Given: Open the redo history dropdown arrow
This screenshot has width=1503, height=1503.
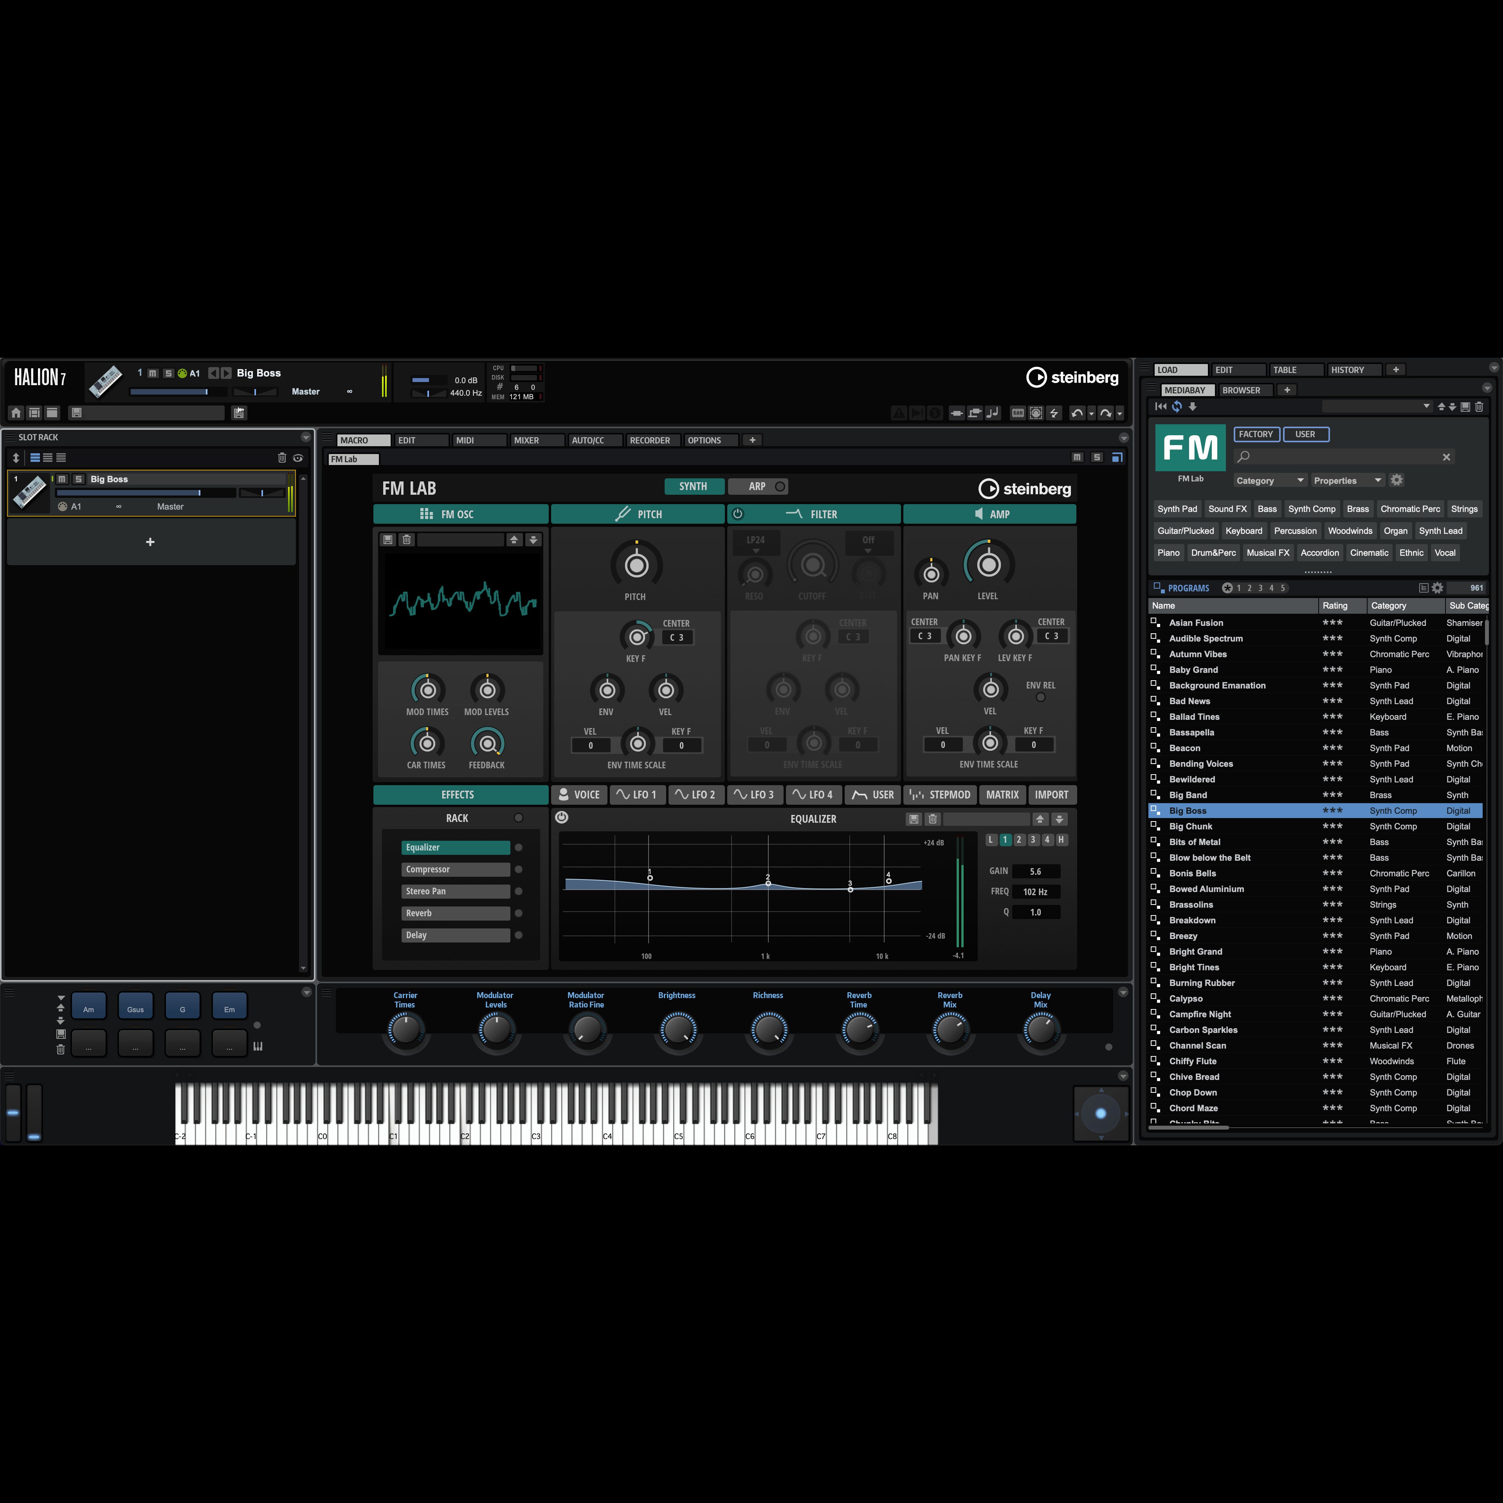Looking at the screenshot, I should (1119, 413).
